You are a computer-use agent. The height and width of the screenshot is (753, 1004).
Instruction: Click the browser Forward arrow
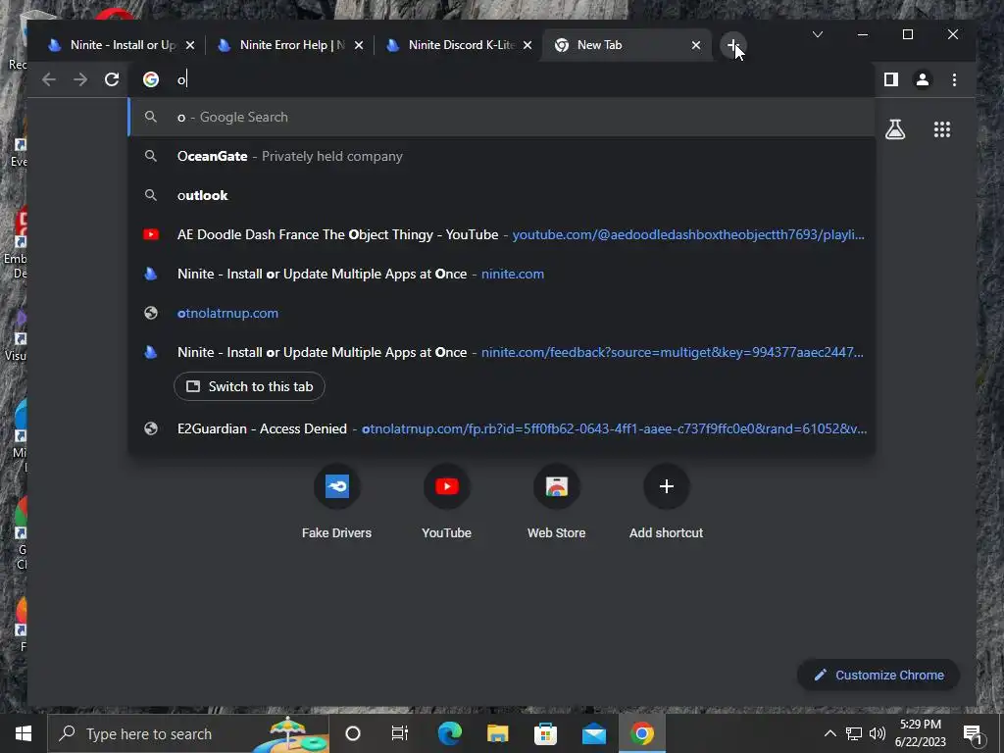click(x=80, y=79)
